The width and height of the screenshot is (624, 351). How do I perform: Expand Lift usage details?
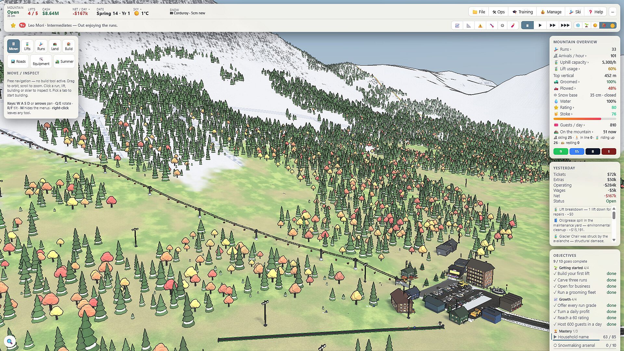click(x=585, y=69)
